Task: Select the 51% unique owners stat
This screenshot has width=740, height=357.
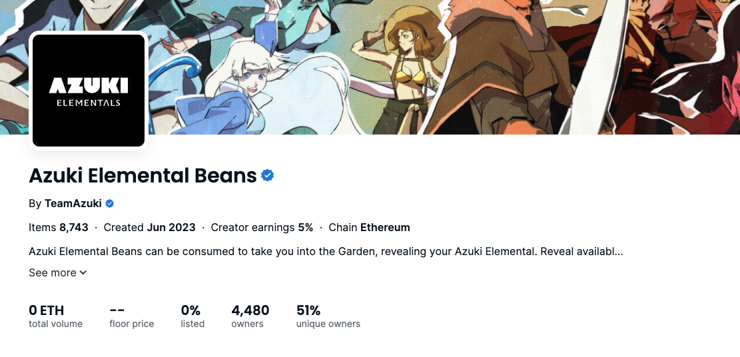Action: pos(328,316)
